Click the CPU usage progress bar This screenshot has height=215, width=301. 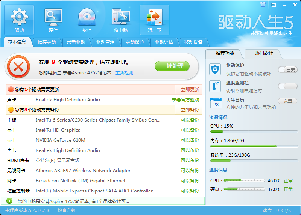(x=254, y=132)
